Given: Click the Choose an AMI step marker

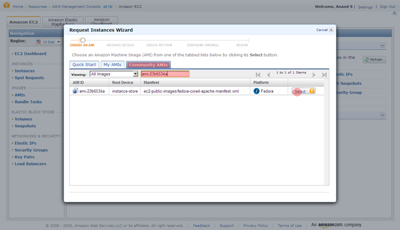Looking at the screenshot, I should coord(82,40).
